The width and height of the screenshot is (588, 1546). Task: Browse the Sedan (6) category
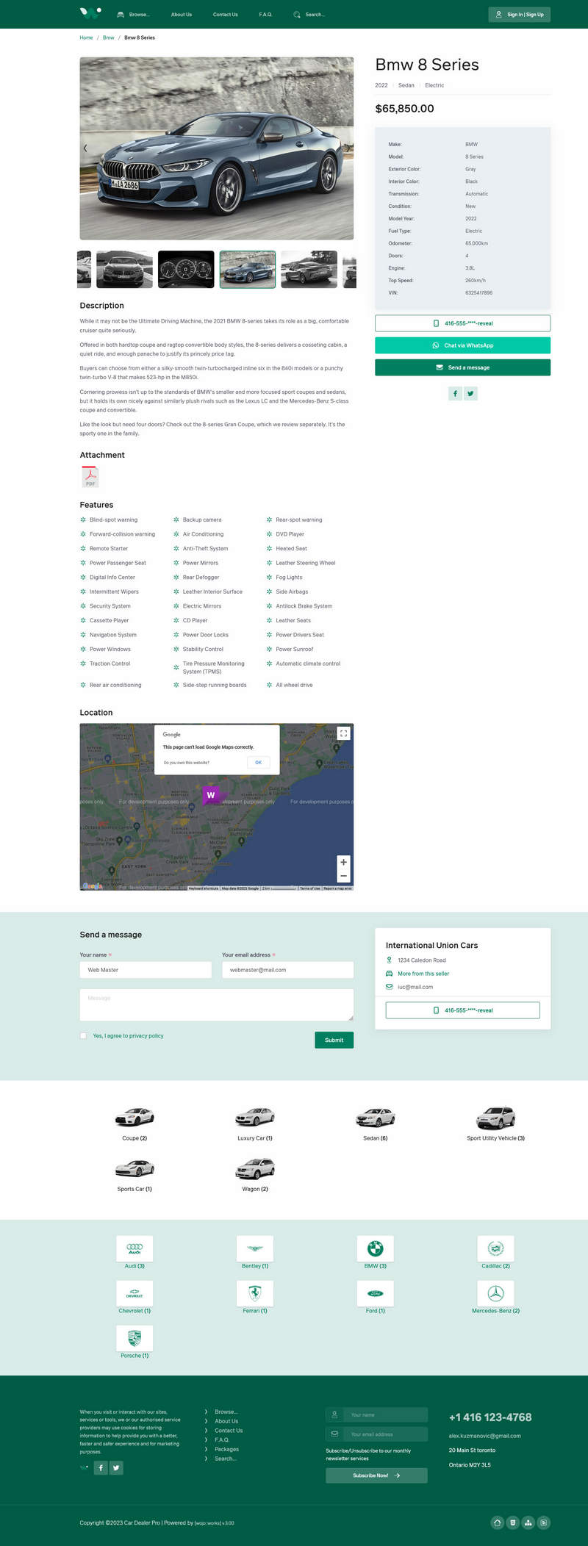click(375, 1123)
